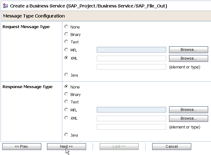Viewport: 211px width, 155px height.
Task: Select MFL for Request Message Type
Action: coord(66,50)
